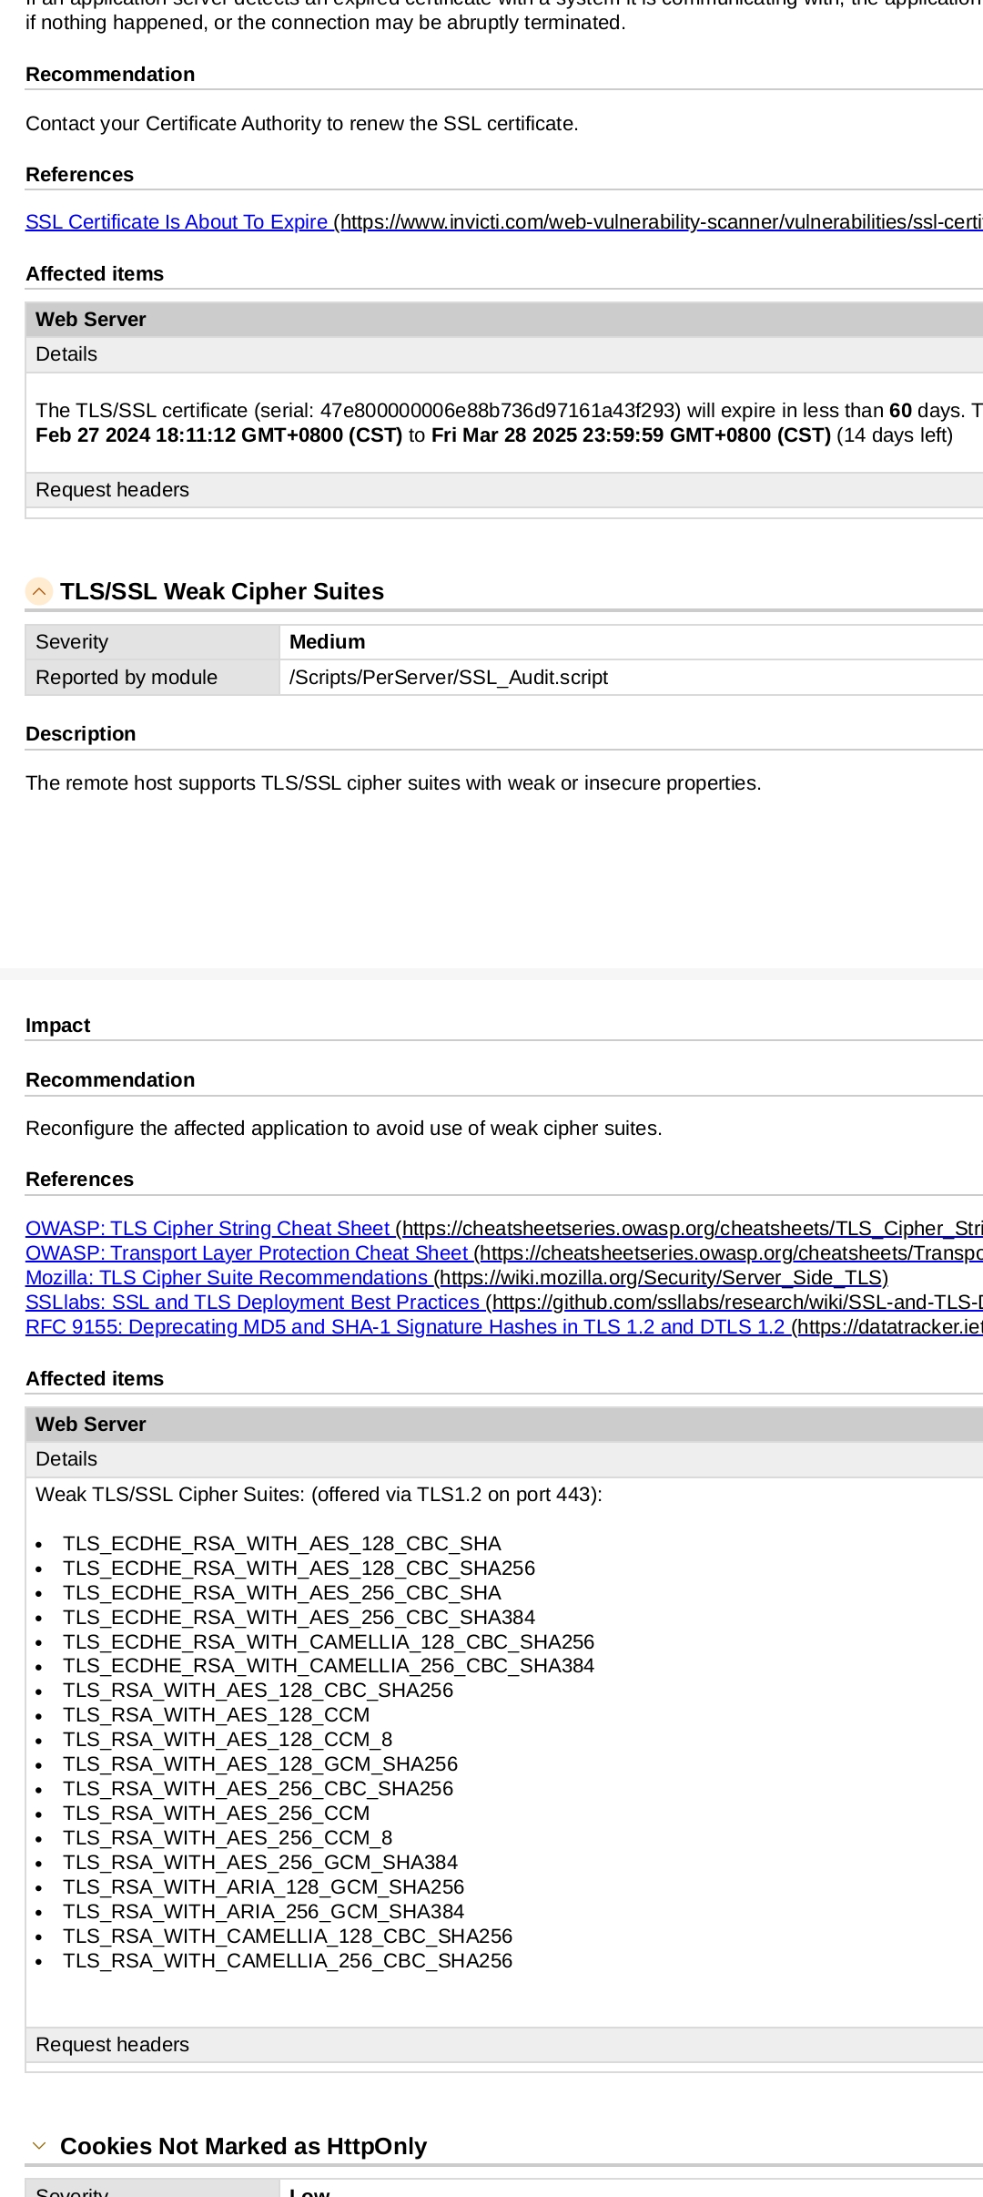This screenshot has height=2197, width=983.
Task: Click Web Server header above the cipher suites details
Action: tap(91, 1425)
